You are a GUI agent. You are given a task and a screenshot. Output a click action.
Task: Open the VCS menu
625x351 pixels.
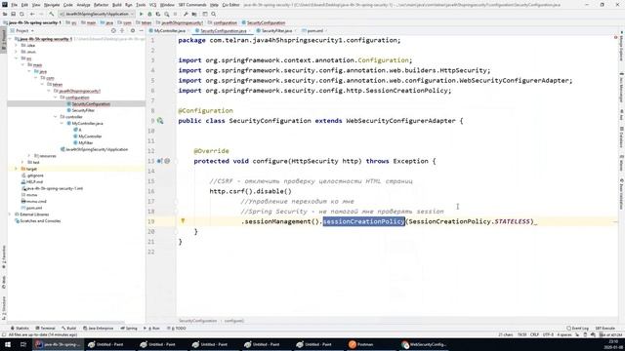(152, 5)
